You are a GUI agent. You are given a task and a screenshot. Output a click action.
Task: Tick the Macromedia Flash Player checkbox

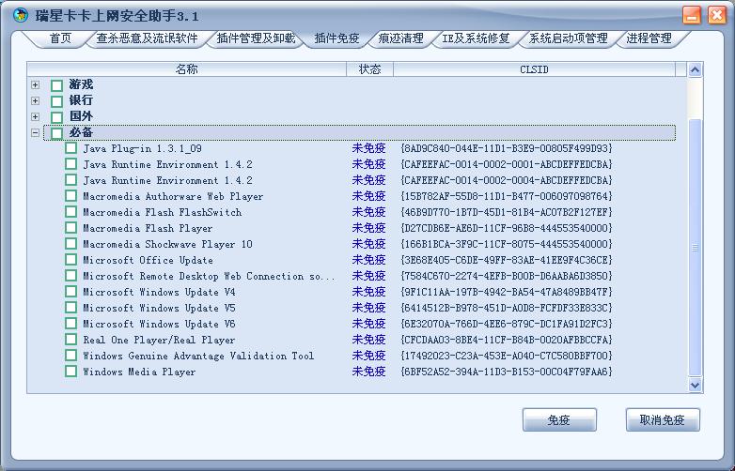[x=70, y=228]
